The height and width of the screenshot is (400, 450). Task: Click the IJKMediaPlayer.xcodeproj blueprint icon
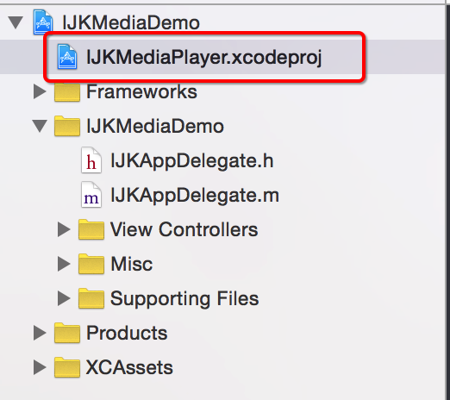click(67, 57)
